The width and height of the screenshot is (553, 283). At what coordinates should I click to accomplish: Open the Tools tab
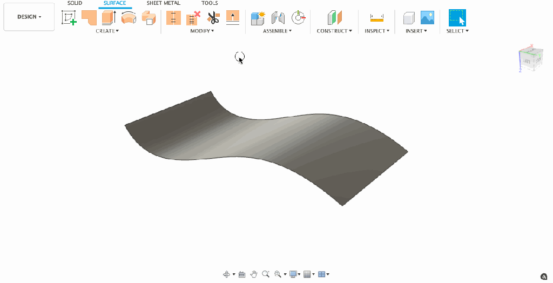click(x=210, y=3)
